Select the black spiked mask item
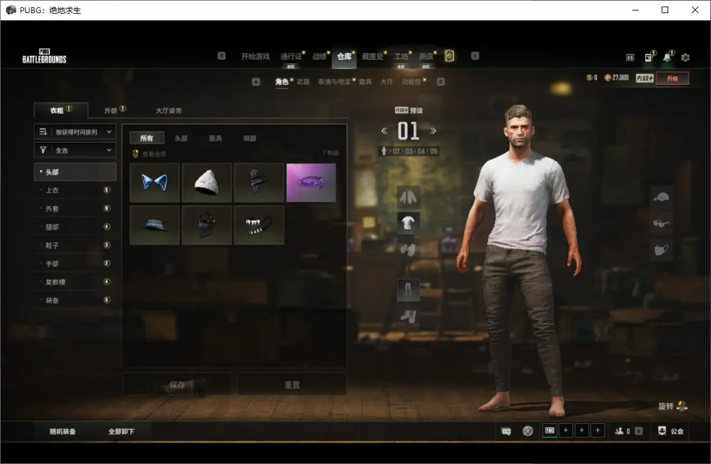This screenshot has height=464, width=711. coord(207,225)
